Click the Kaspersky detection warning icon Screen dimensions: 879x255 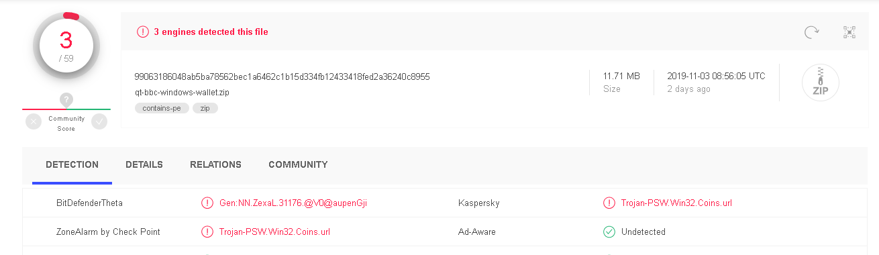tap(609, 203)
